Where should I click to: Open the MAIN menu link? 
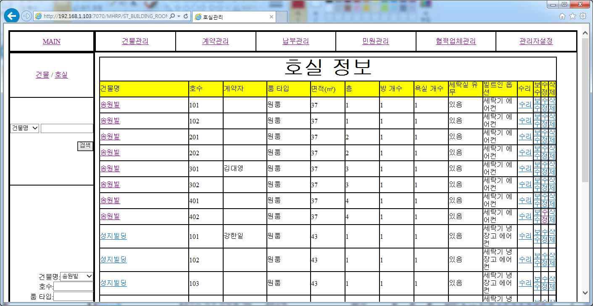[52, 42]
